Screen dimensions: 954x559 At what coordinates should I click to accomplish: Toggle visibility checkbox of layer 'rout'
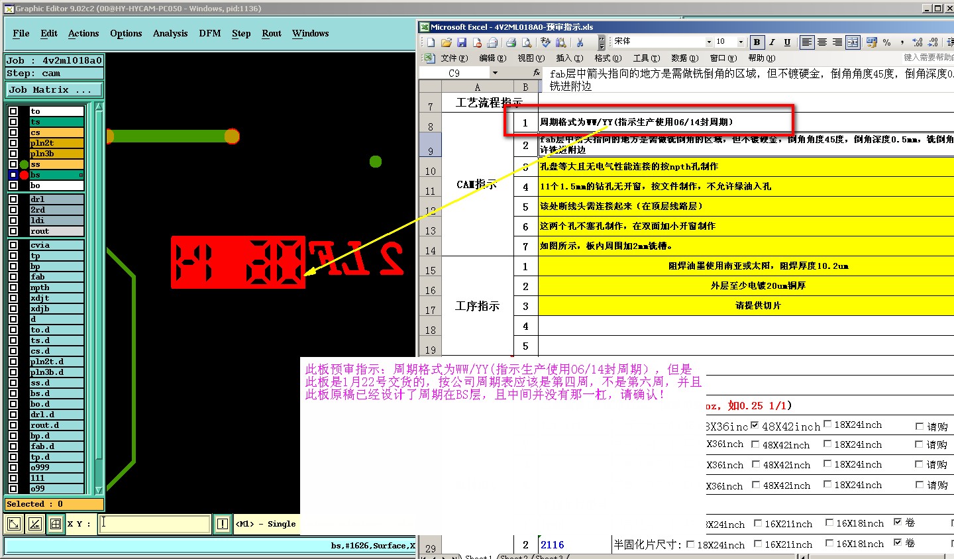[x=13, y=231]
